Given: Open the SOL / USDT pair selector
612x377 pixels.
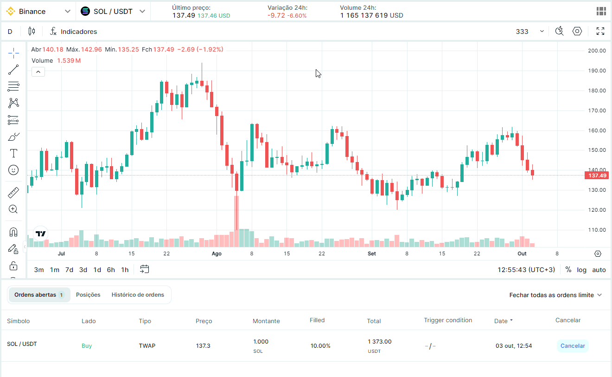Looking at the screenshot, I should coord(113,11).
